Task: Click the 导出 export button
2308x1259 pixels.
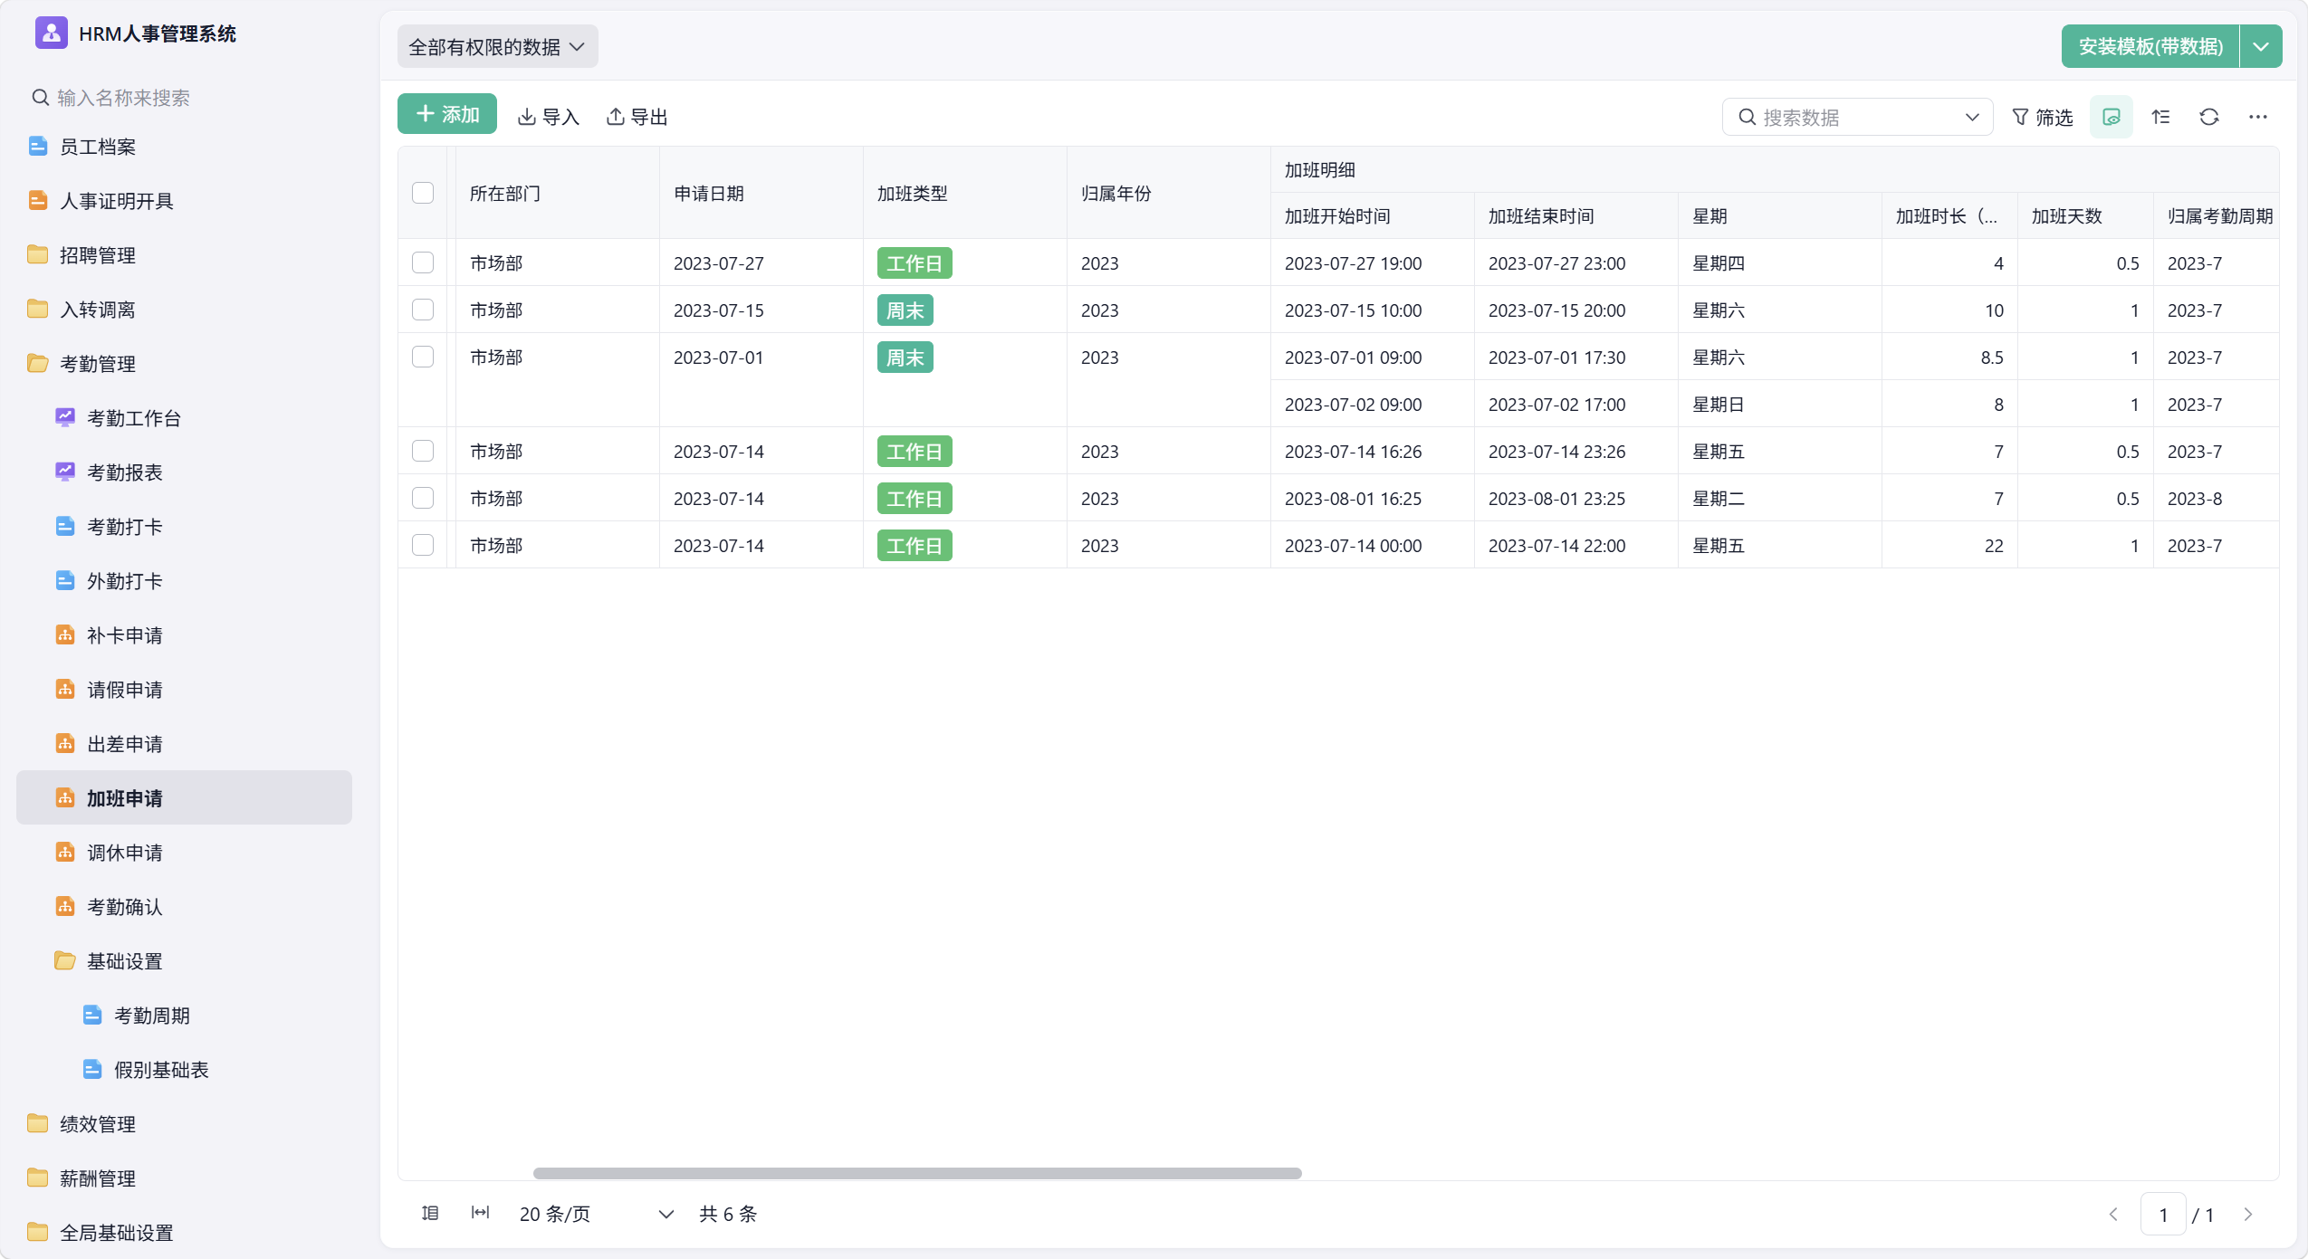Action: [x=637, y=117]
